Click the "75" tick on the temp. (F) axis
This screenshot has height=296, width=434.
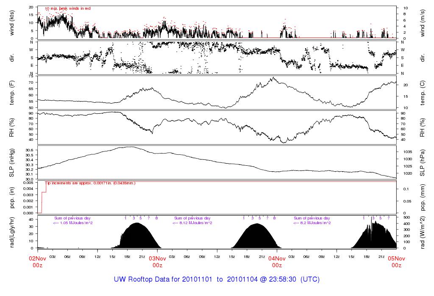(31, 77)
